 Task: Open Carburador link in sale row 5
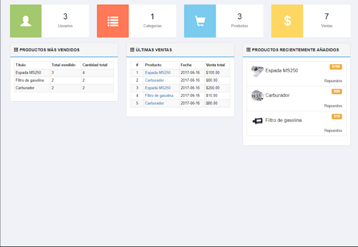pyautogui.click(x=154, y=103)
